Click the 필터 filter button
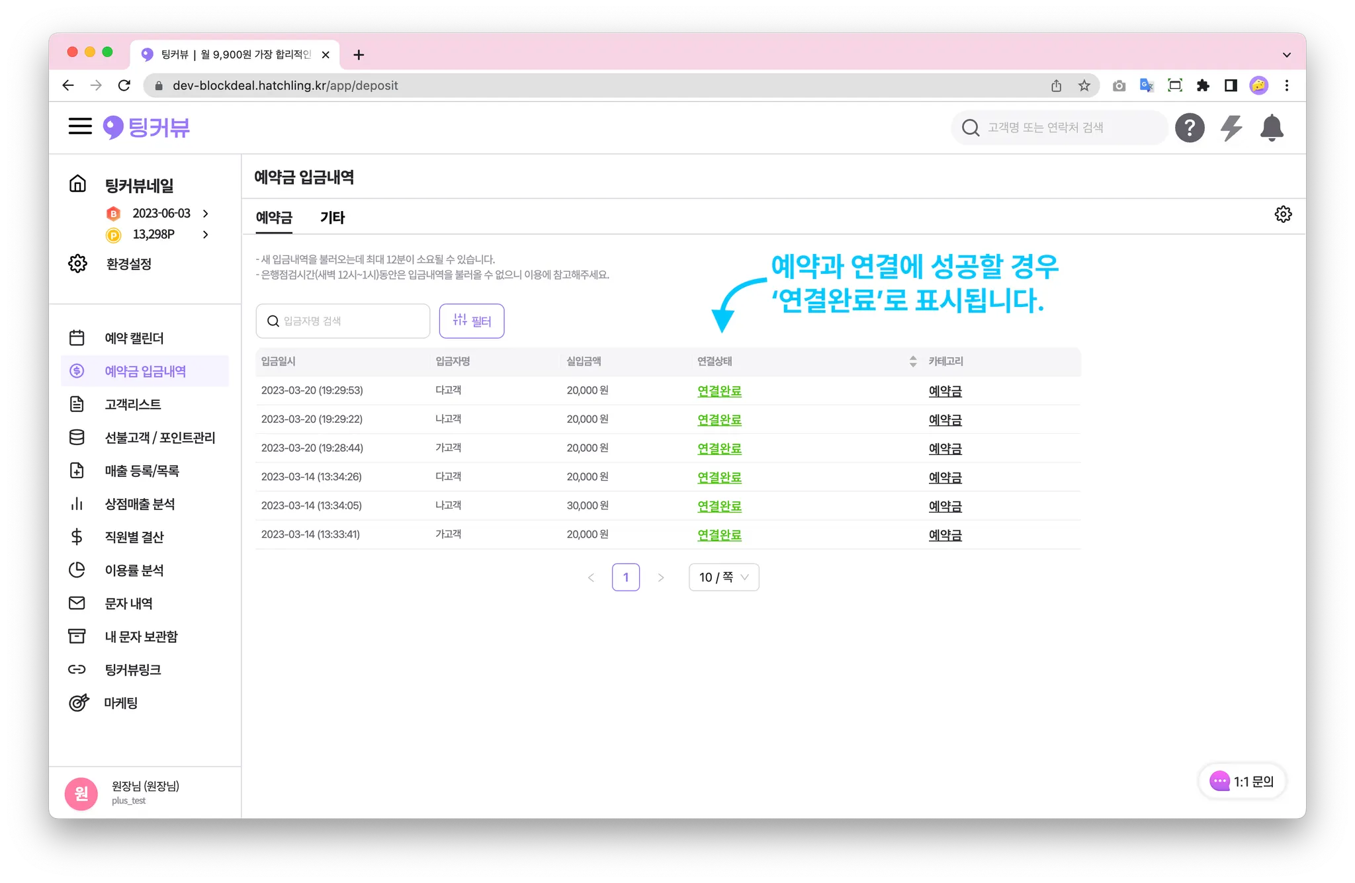The image size is (1355, 883). coord(471,321)
